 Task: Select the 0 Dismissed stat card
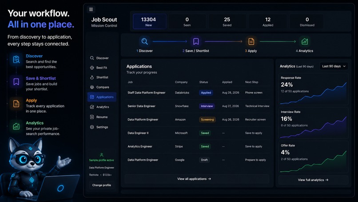point(307,21)
